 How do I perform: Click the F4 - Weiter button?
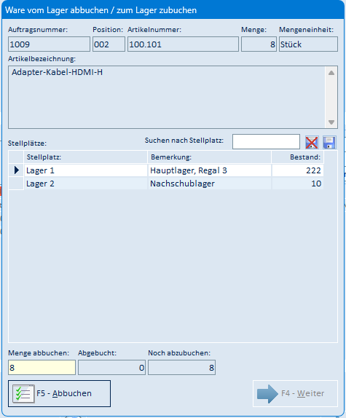point(295,393)
